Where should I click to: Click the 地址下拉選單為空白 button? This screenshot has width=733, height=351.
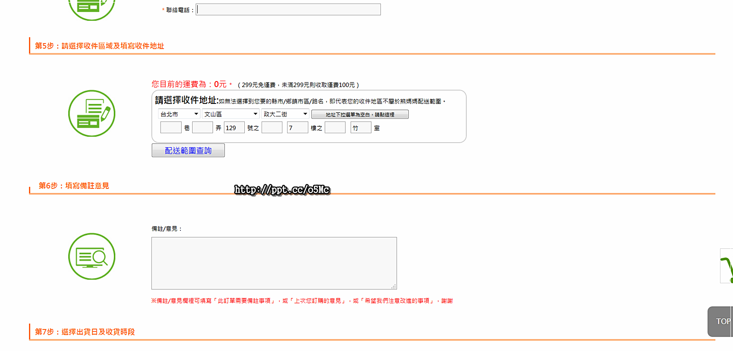pyautogui.click(x=360, y=115)
